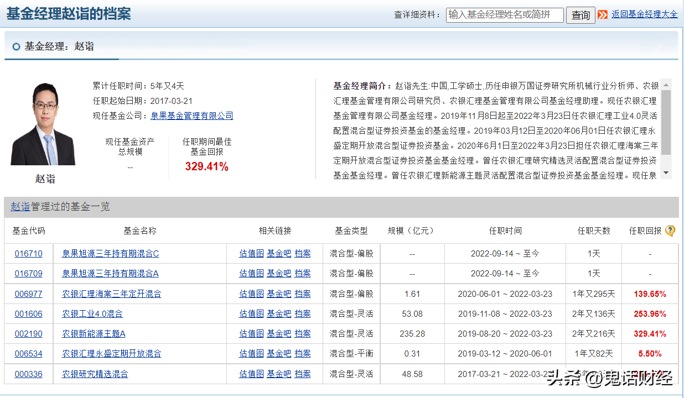Viewport: 684px width, 398px height.
Task: Open 基金吧 for 农银工业4.0混合
Action: click(x=279, y=314)
